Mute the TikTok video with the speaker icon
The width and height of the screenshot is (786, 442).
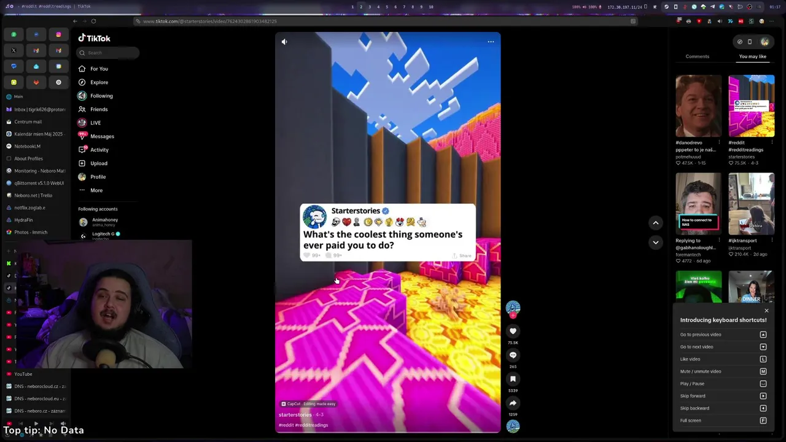coord(284,42)
